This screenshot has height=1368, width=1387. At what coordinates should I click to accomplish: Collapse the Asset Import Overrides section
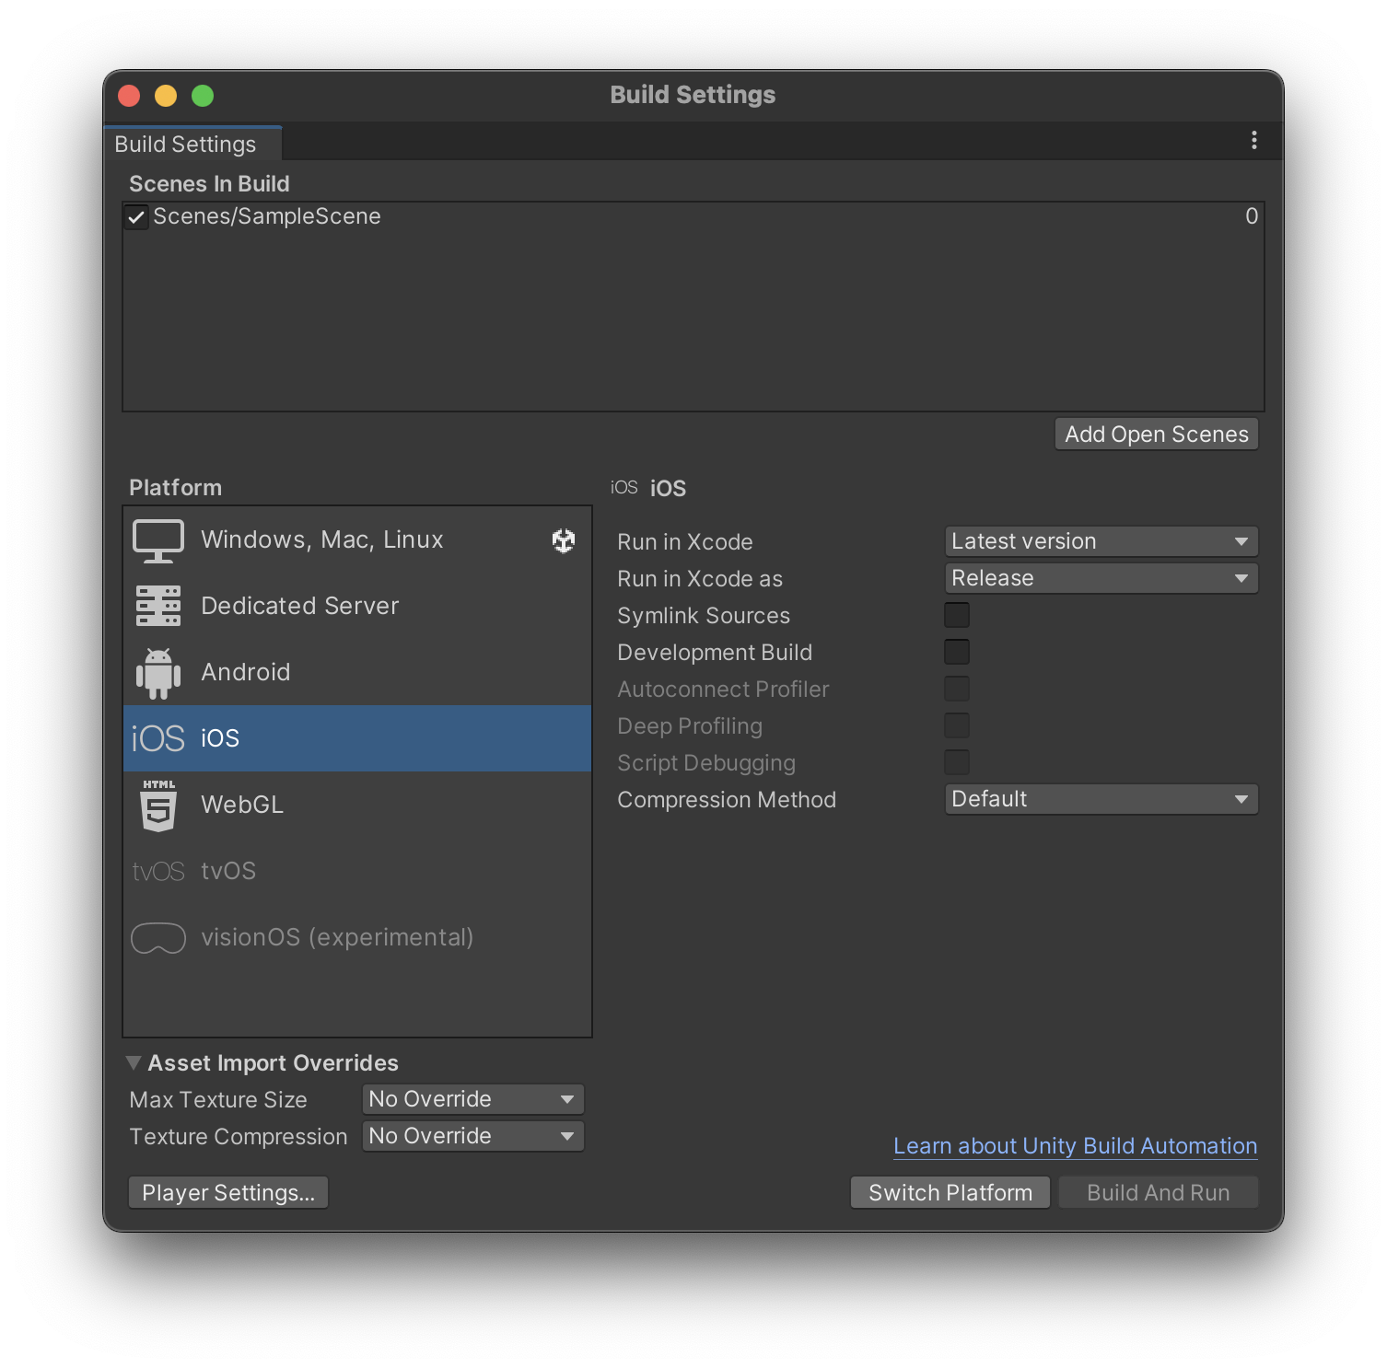134,1063
